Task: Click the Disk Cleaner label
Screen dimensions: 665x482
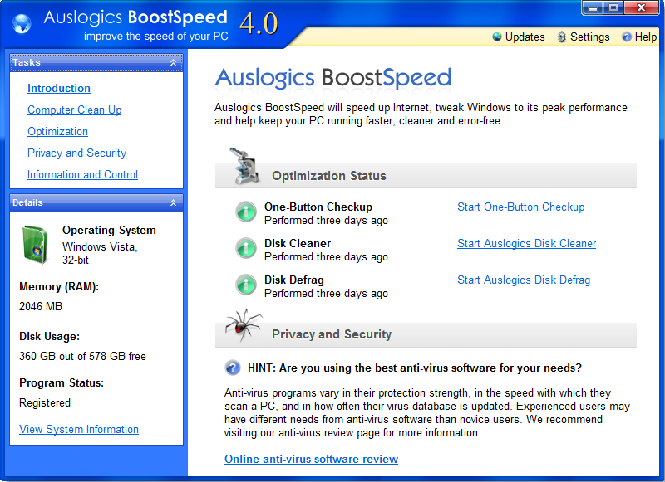Action: tap(298, 243)
